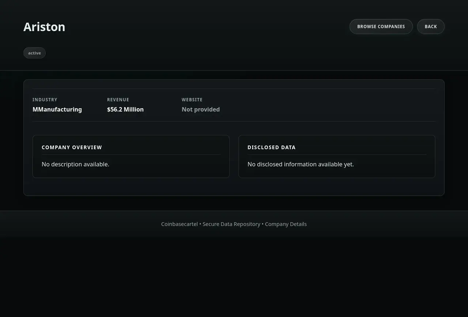Select the Not provided website value
468x317 pixels.
201,109
